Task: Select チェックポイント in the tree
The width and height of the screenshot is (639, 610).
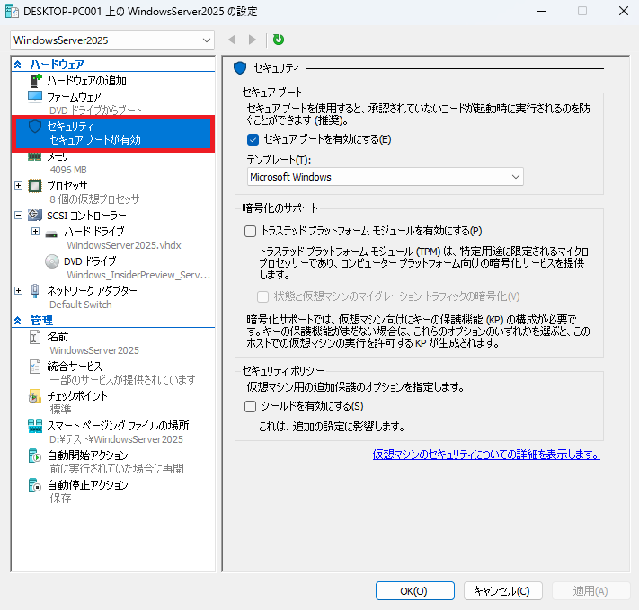Action: point(77,396)
